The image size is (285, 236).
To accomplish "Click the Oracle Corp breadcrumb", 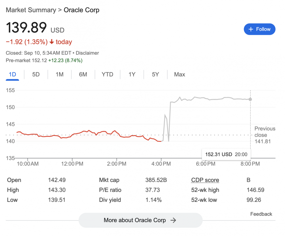I will [x=81, y=10].
